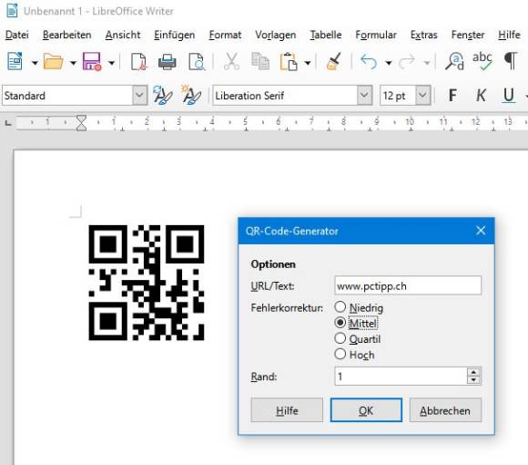This screenshot has height=465, width=528.
Task: Expand the paragraph style Standard dropdown
Action: tap(139, 95)
